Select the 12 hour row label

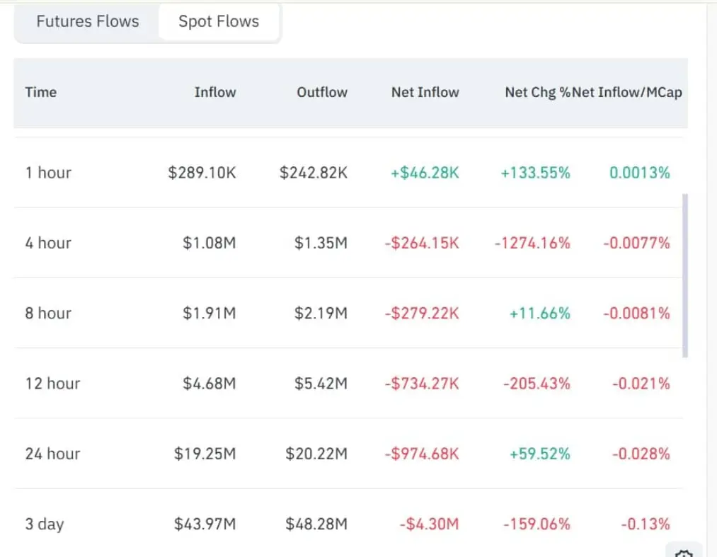[x=52, y=384]
